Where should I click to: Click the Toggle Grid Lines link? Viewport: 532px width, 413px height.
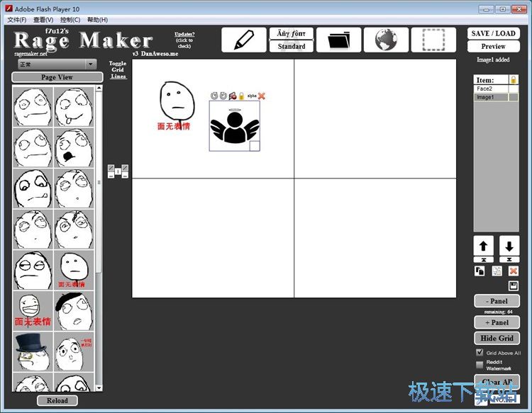point(118,70)
